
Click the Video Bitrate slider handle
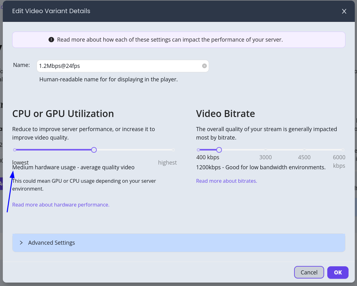[x=219, y=150]
